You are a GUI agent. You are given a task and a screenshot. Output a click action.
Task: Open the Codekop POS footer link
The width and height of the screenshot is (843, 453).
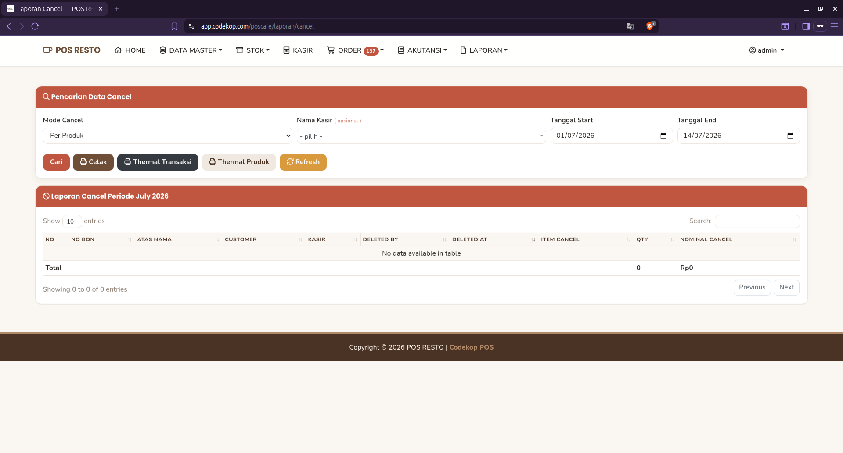click(x=471, y=347)
